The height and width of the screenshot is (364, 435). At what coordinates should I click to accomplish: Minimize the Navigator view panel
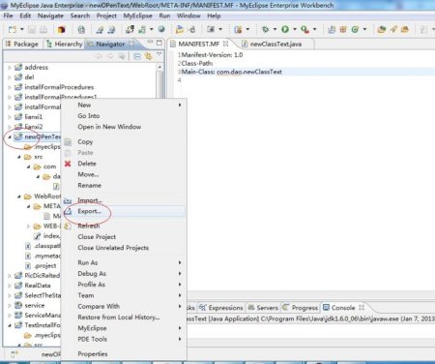pyautogui.click(x=150, y=43)
